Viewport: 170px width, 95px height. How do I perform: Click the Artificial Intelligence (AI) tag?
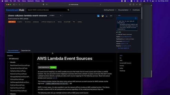[48, 22]
